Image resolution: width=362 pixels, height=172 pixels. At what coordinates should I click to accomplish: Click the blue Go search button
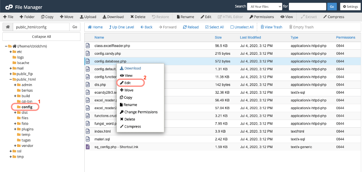[332, 7]
